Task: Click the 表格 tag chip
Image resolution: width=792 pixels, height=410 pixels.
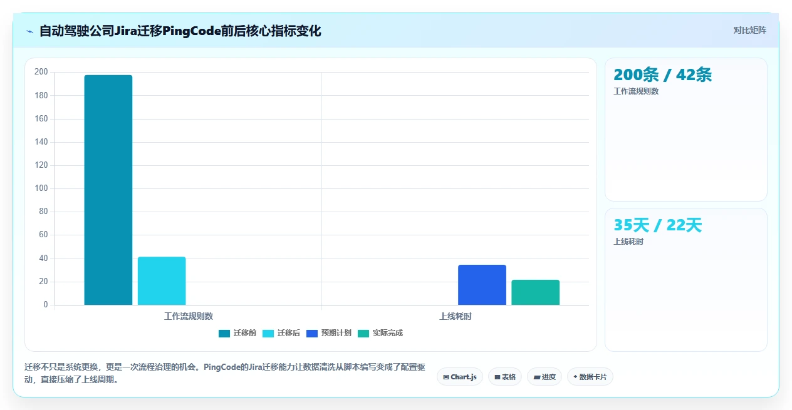Action: click(505, 377)
